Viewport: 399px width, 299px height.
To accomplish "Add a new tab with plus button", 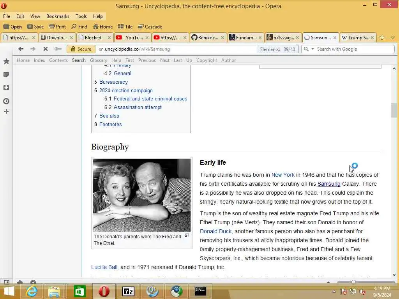I will point(382,37).
